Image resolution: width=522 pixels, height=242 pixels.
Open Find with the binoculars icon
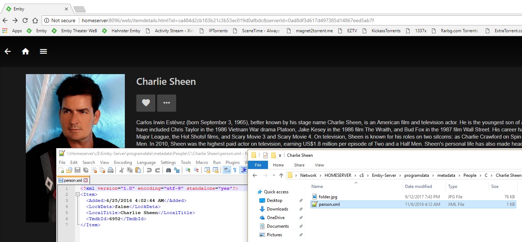[x=168, y=170]
